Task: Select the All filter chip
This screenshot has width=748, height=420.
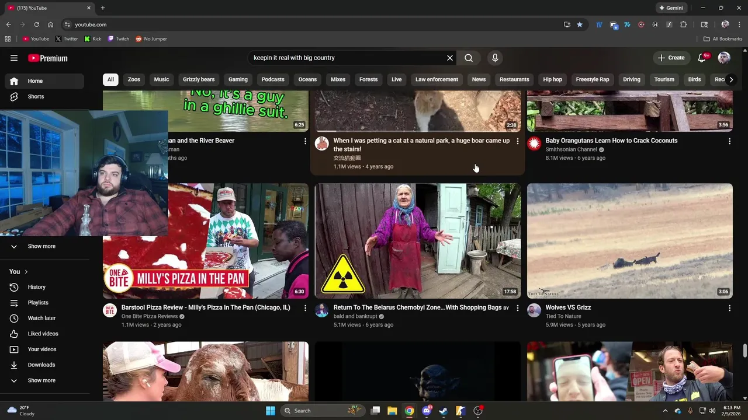Action: coord(110,79)
